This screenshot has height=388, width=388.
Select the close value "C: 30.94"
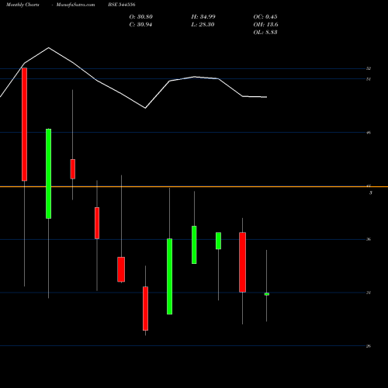(140, 25)
